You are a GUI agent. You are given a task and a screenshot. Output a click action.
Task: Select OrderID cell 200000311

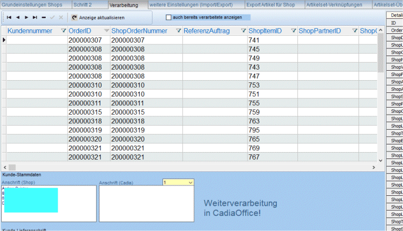[x=89, y=103]
